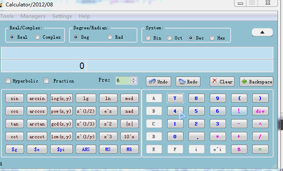283x171 pixels.
Task: Click the percent % key
Action: tap(239, 149)
